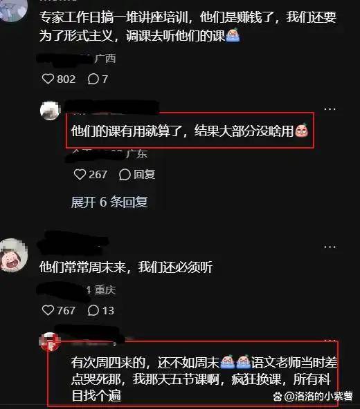Like the reply with 267 likes

coord(80,174)
